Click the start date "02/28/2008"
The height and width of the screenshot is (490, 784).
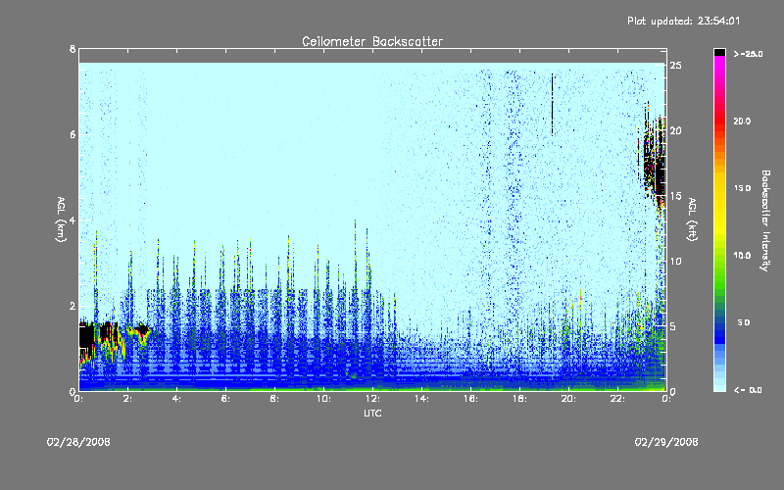pyautogui.click(x=78, y=442)
